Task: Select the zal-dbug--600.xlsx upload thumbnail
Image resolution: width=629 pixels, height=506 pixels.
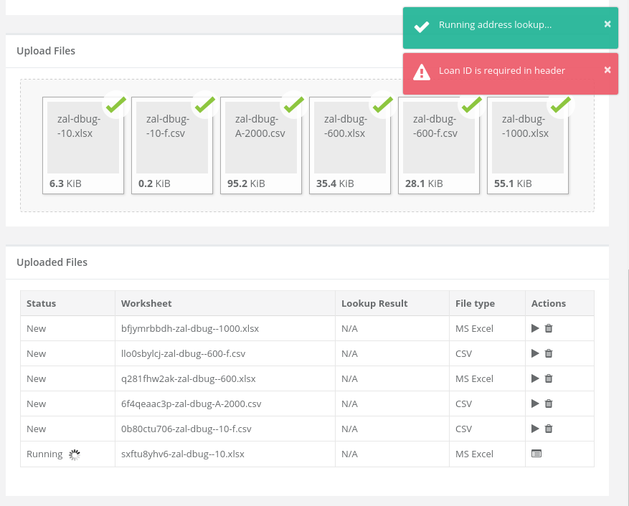Action: coord(350,145)
